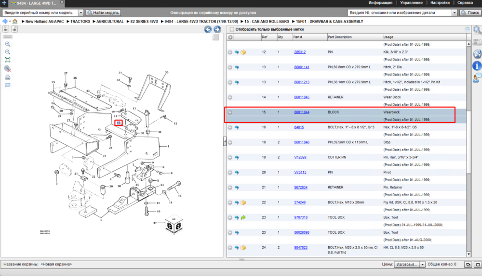Image resolution: width=482 pixels, height=276 pixels.
Task: Open the history arrow beside the back button
Action: [x=10, y=22]
